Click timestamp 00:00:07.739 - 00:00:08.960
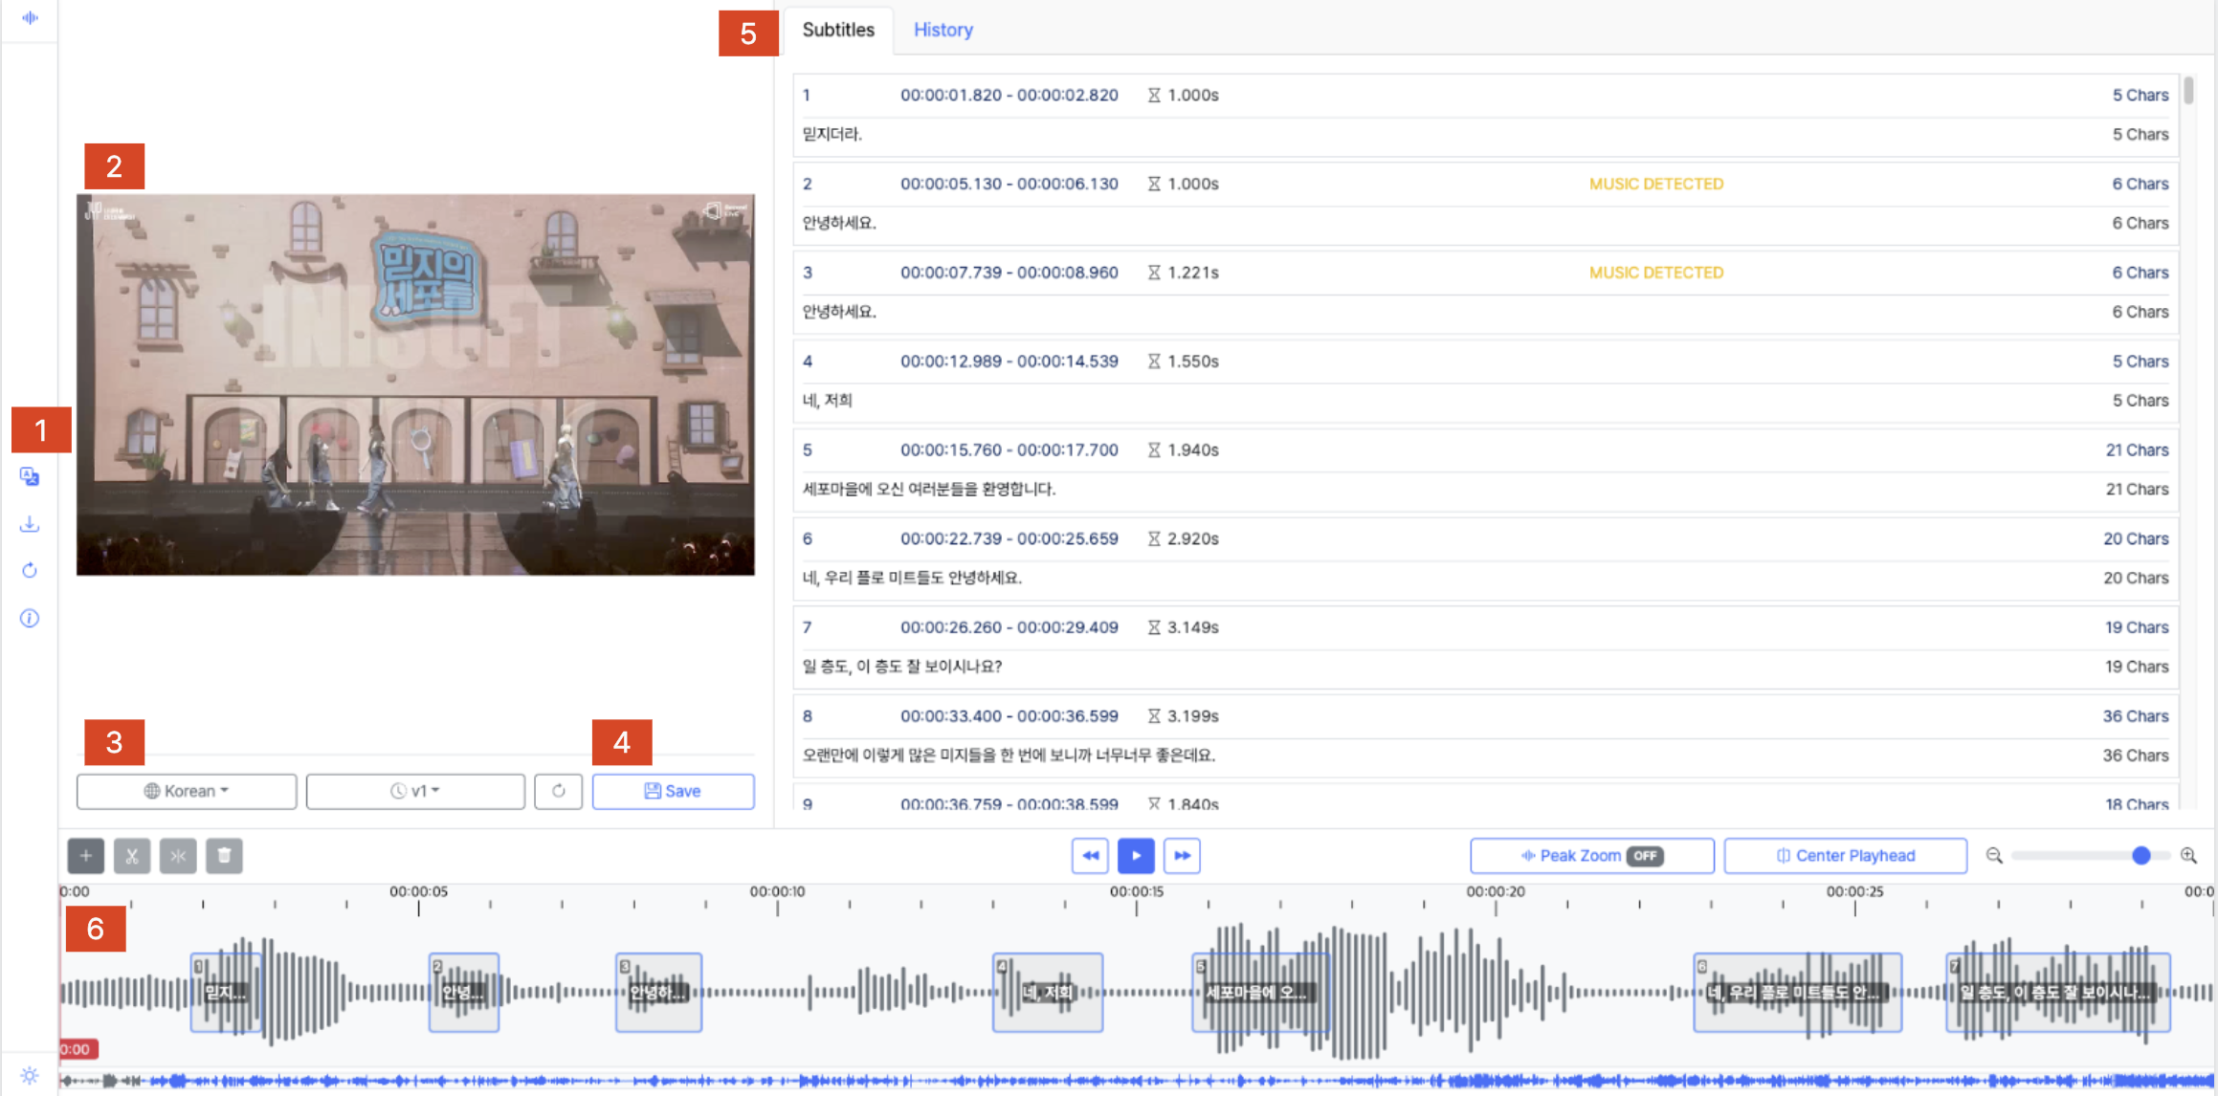 coord(1009,273)
